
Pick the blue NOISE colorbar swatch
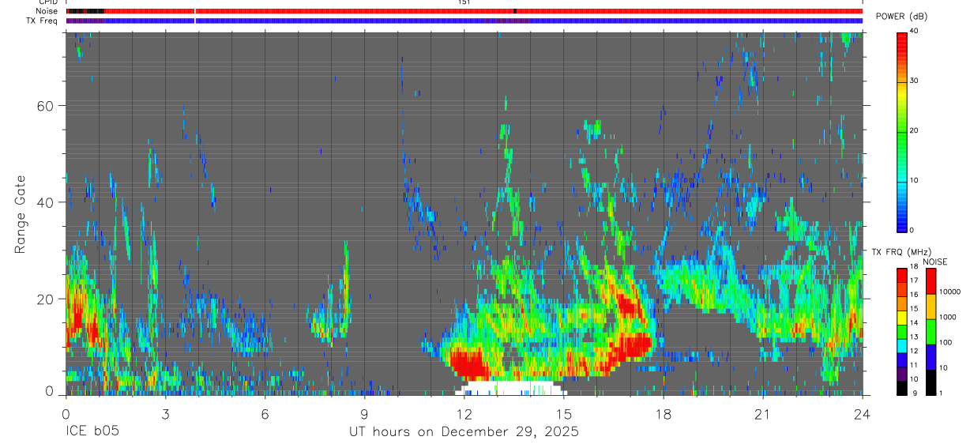click(931, 356)
